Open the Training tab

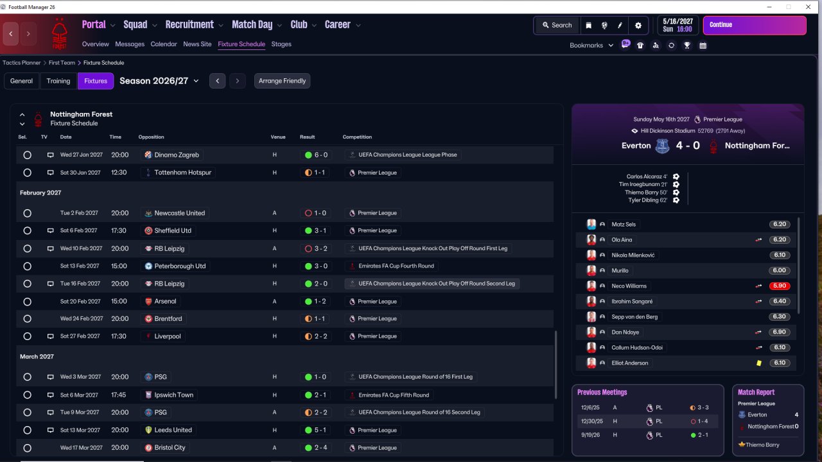58,81
